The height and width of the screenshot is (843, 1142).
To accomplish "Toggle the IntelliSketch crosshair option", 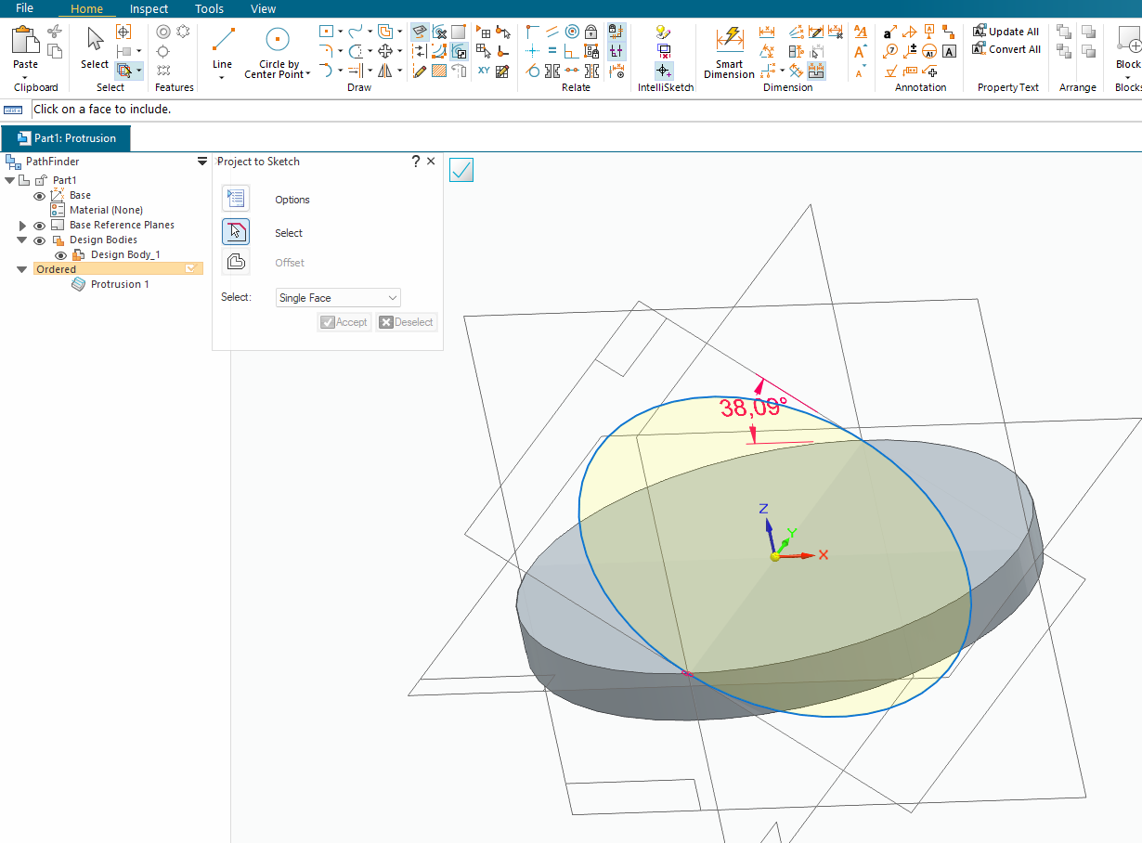I will point(663,71).
